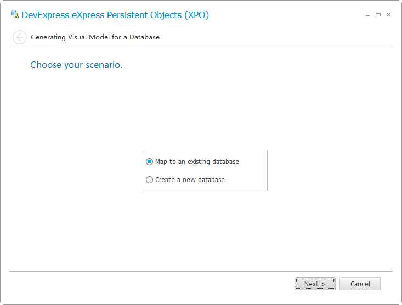Click the Next > button

coord(315,284)
